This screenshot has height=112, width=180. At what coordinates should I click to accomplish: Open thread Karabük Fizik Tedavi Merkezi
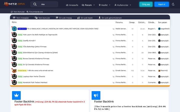(x=35, y=82)
